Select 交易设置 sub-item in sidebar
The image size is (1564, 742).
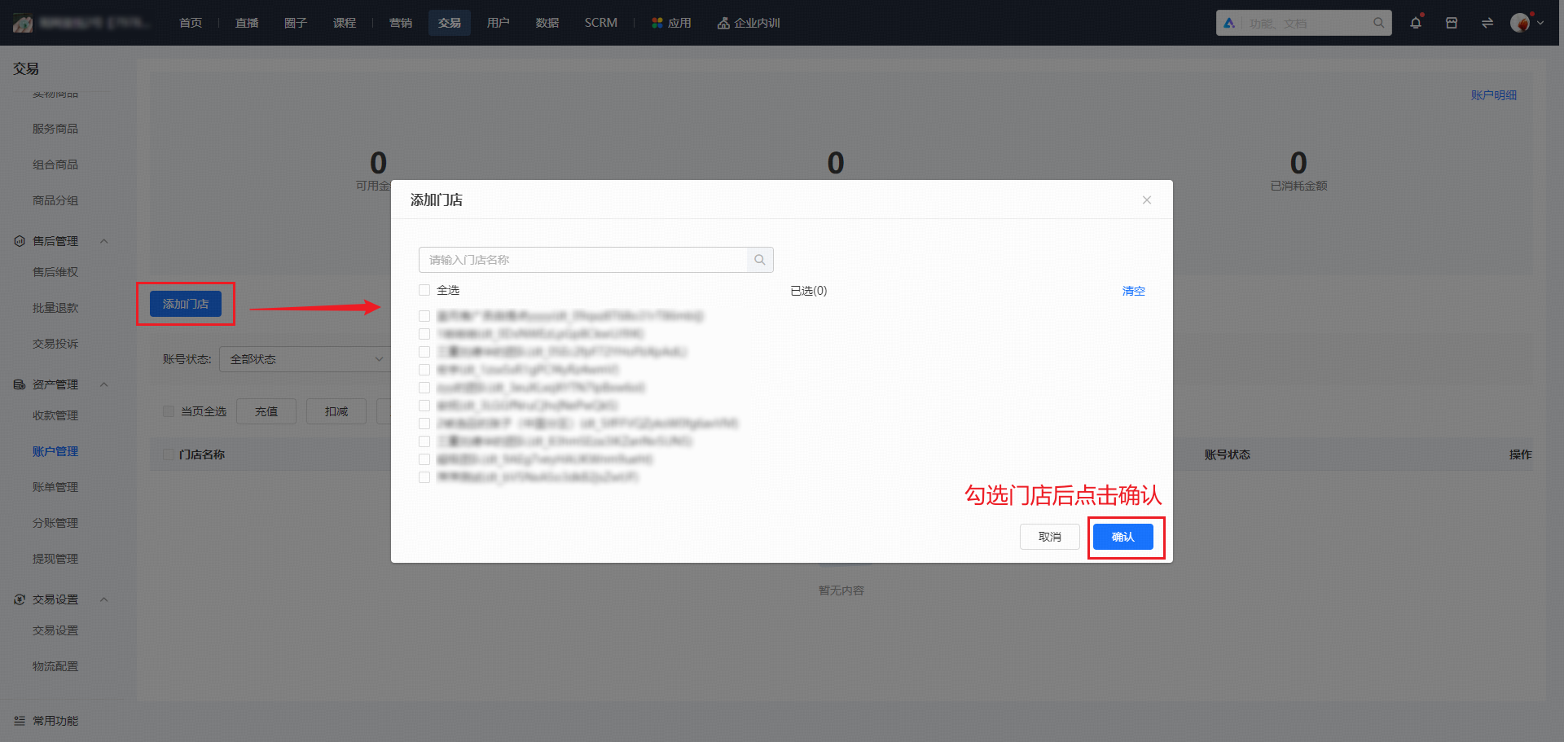pyautogui.click(x=55, y=630)
